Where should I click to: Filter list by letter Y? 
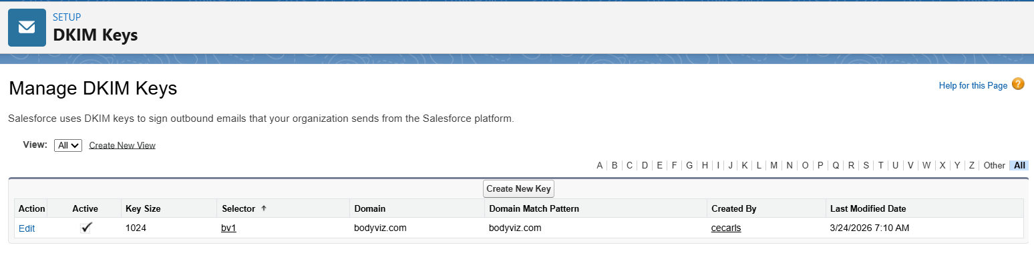tap(957, 165)
